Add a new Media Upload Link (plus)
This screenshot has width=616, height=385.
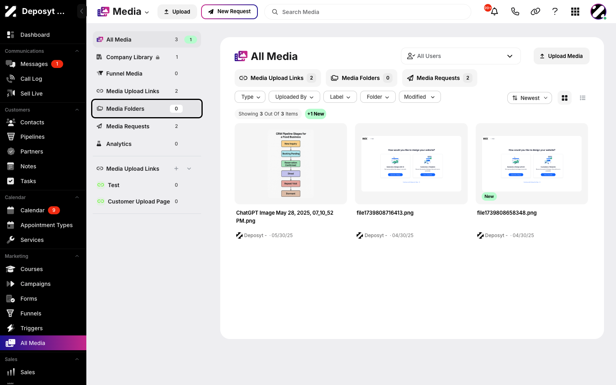coord(176,169)
